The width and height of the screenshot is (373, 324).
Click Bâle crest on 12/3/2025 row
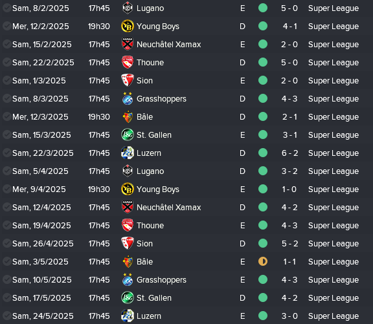(128, 116)
